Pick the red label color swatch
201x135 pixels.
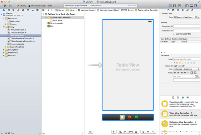(177, 63)
